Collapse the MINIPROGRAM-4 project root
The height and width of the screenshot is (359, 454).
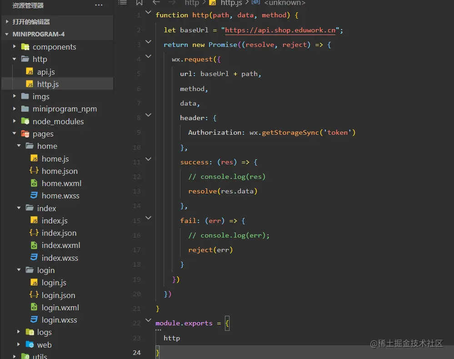click(x=7, y=34)
